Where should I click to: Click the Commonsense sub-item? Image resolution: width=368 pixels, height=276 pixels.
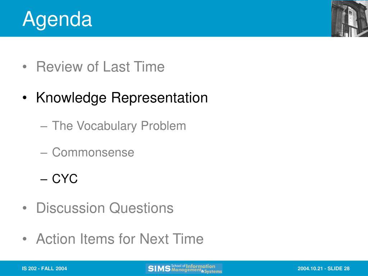click(93, 152)
